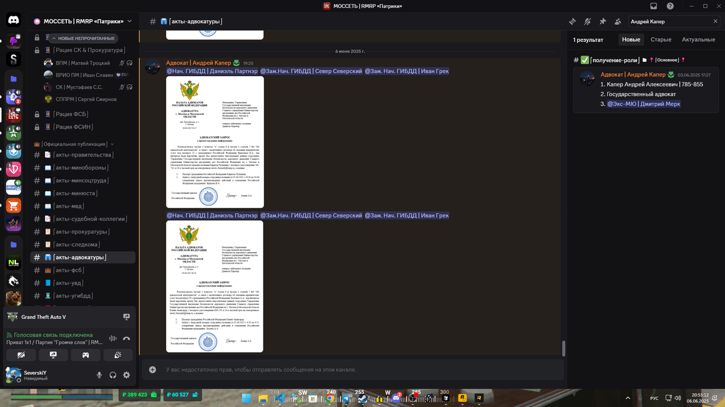
Task: Open second attorney request document image
Action: point(215,286)
